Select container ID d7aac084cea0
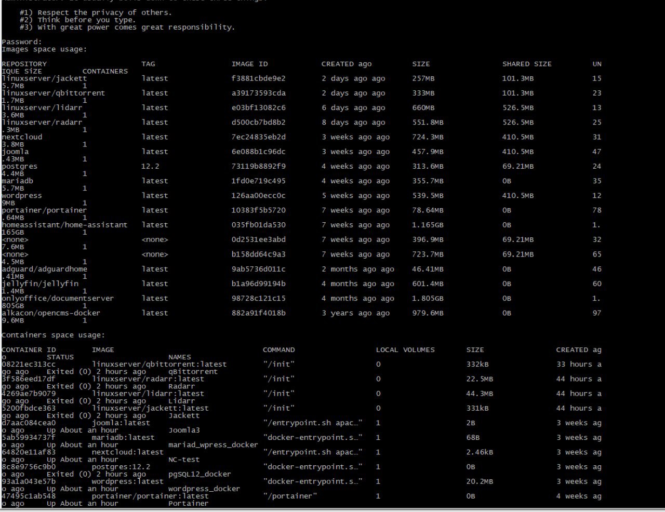 coord(29,423)
